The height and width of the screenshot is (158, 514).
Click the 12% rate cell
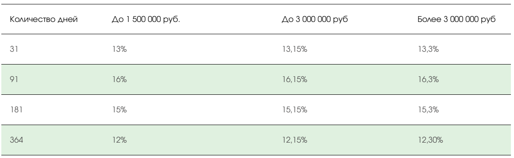coord(119,140)
